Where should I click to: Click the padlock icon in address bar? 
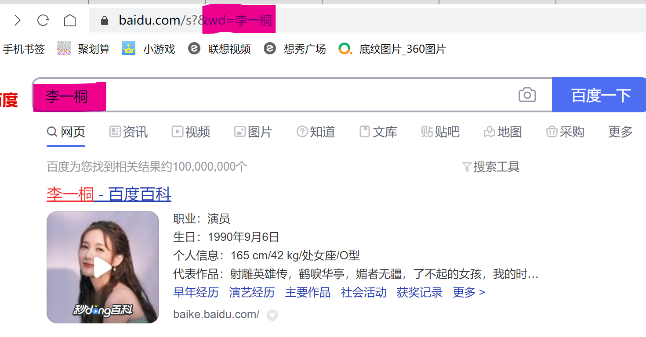[x=104, y=20]
